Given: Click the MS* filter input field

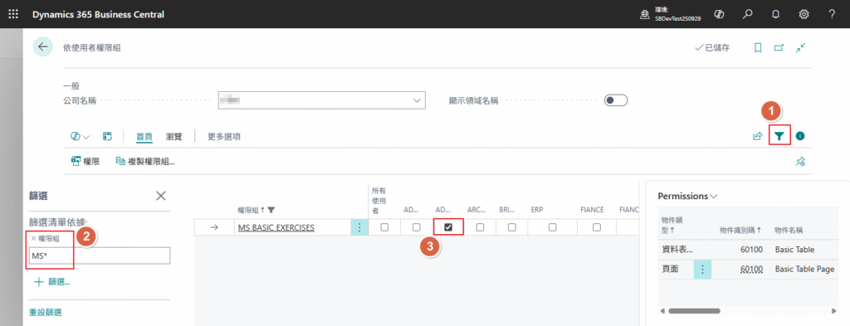Looking at the screenshot, I should click(100, 255).
